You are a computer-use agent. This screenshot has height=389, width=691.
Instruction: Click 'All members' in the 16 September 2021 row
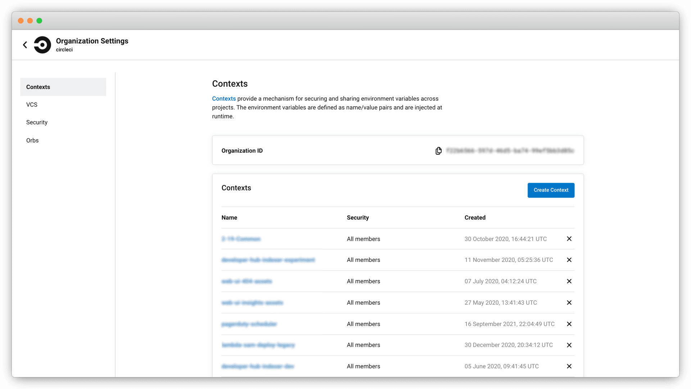tap(363, 324)
